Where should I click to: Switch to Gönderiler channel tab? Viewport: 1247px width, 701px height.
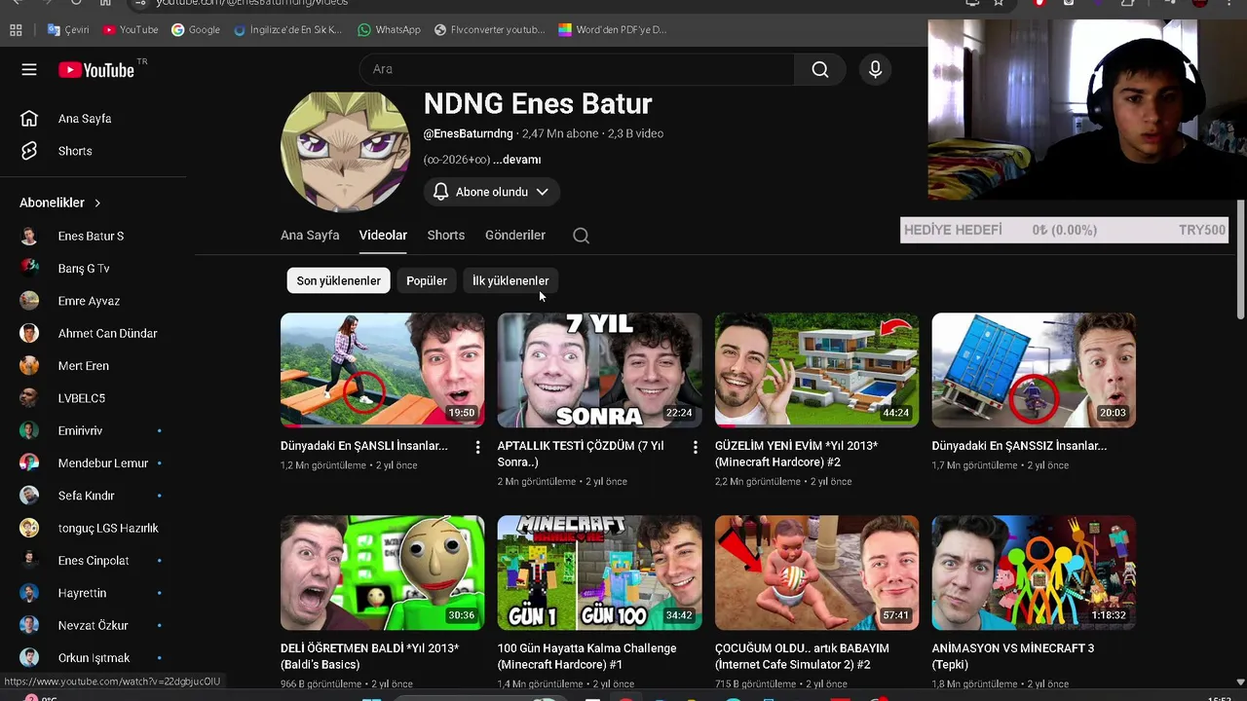515,236
